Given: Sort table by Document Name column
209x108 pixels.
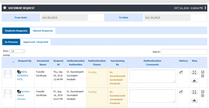Looking at the screenshot, I should (43, 63).
